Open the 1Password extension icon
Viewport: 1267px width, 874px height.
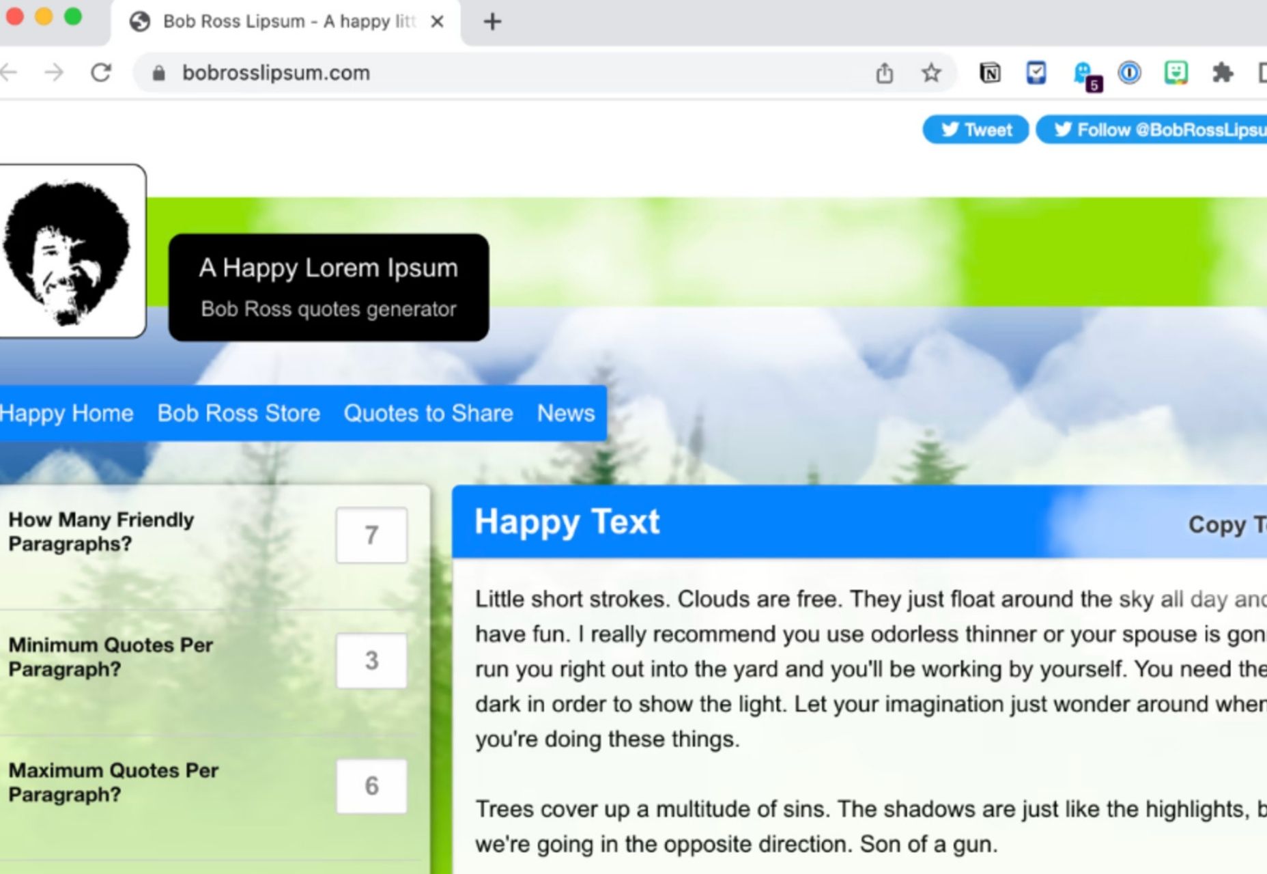click(1130, 72)
